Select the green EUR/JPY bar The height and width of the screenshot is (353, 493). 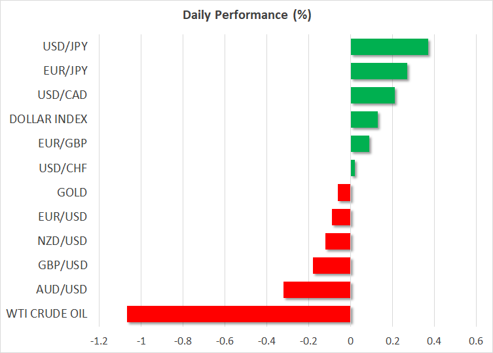click(378, 71)
